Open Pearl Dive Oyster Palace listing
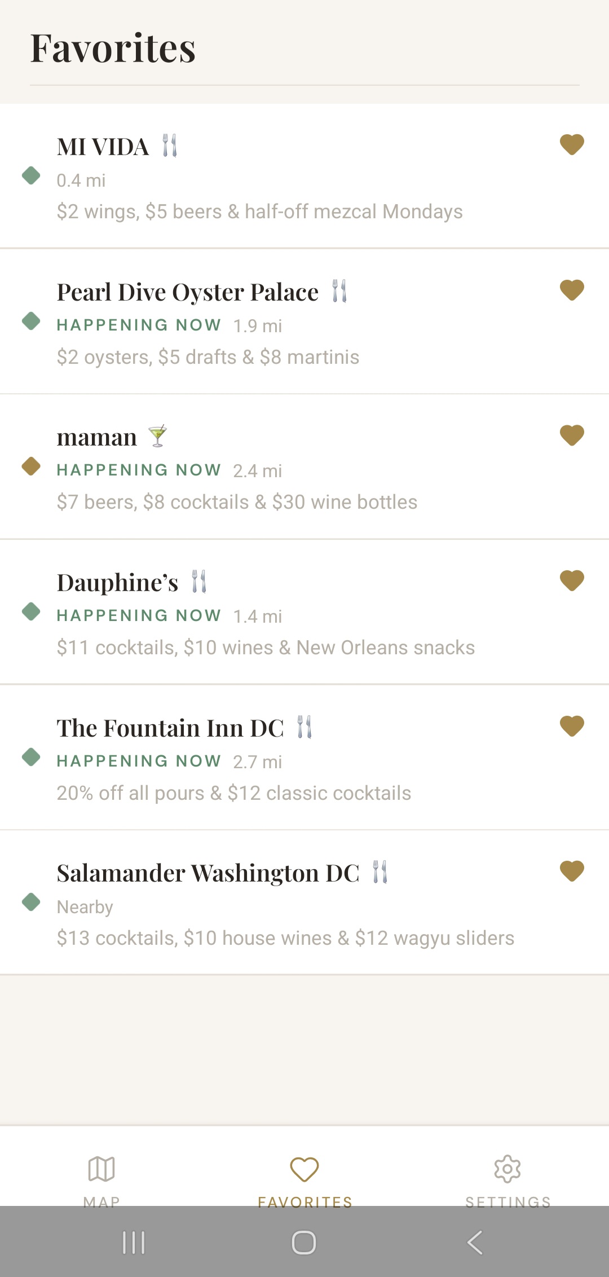 (188, 292)
